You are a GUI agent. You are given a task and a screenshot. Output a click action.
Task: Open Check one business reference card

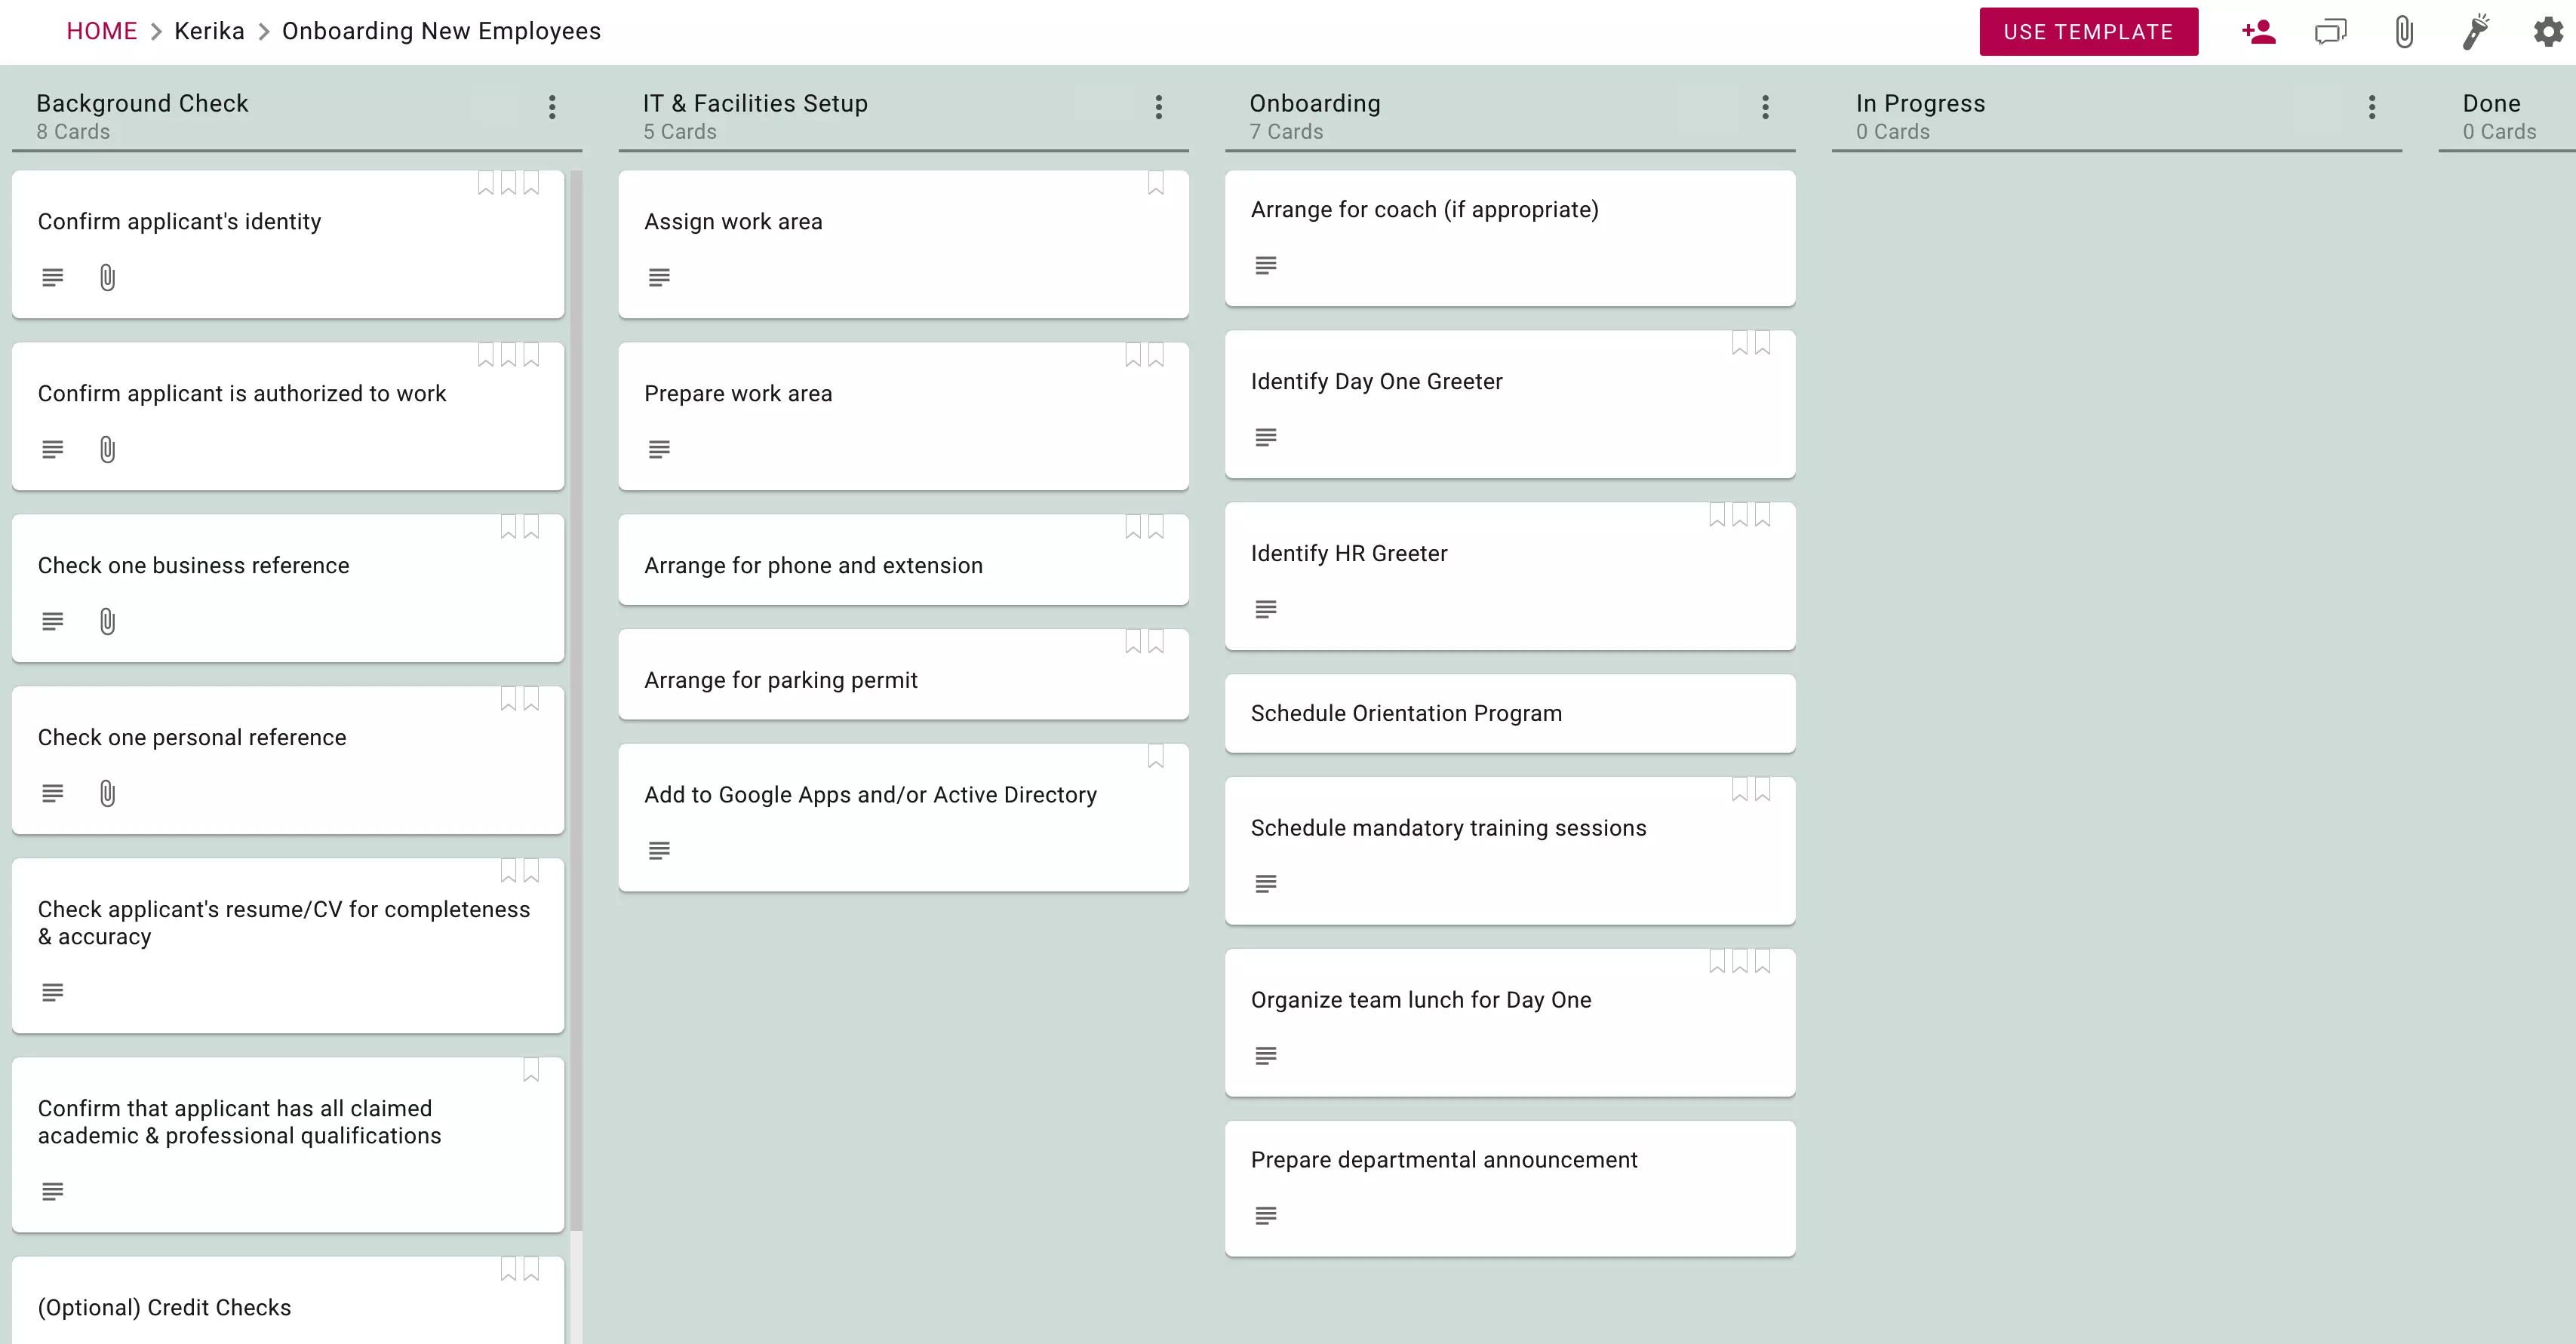pyautogui.click(x=288, y=588)
